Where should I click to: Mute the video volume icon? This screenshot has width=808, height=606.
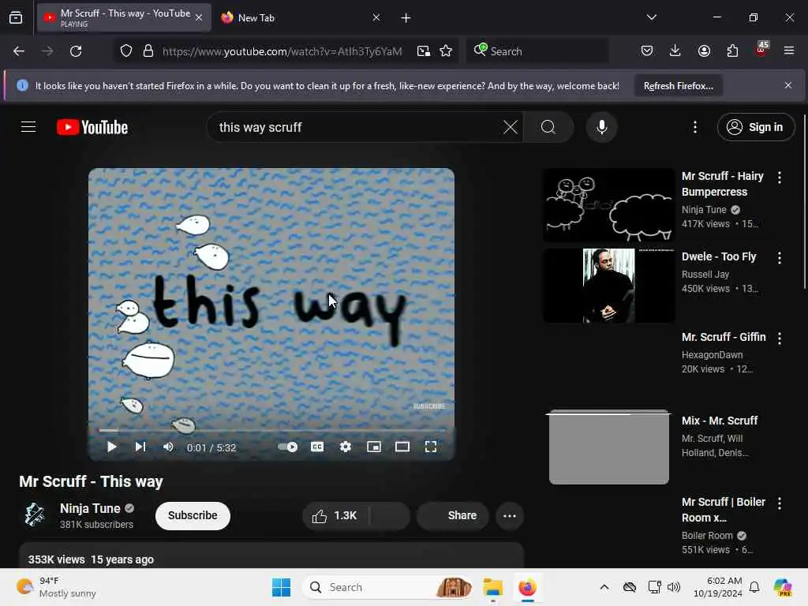click(168, 447)
